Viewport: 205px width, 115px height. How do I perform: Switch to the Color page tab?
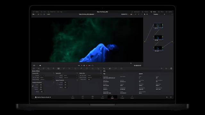coord(112,97)
